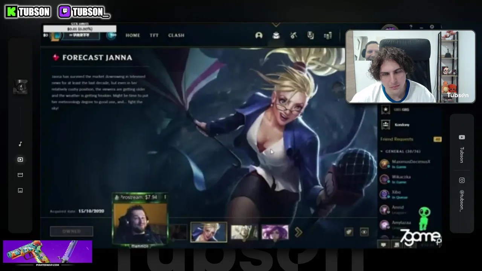
Task: Click the video play icon in left sidebar
Action: 20,160
